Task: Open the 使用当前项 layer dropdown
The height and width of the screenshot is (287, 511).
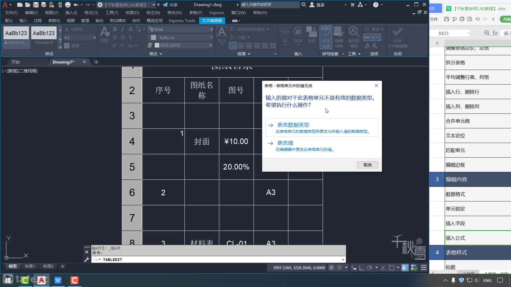Action: pyautogui.click(x=211, y=45)
